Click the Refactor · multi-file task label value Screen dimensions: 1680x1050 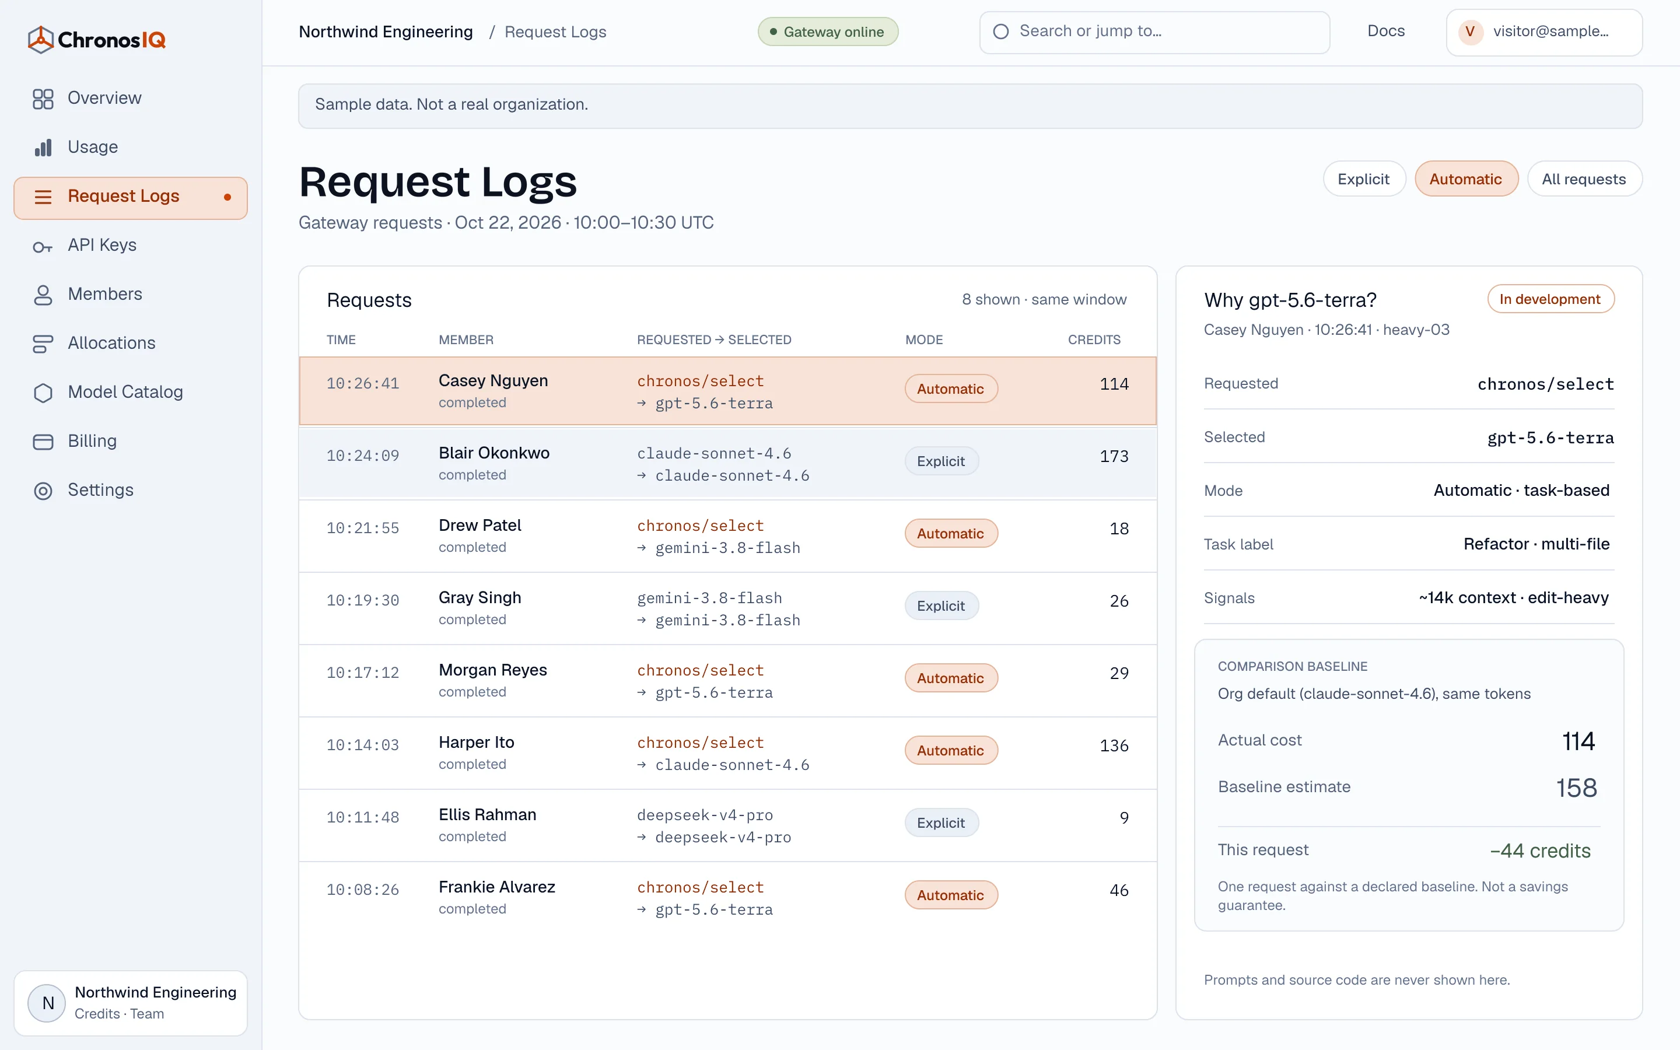point(1536,544)
